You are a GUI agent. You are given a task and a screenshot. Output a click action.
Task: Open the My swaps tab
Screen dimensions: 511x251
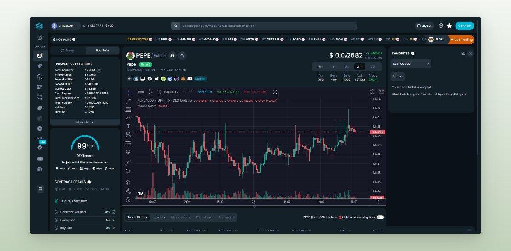[x=227, y=217]
